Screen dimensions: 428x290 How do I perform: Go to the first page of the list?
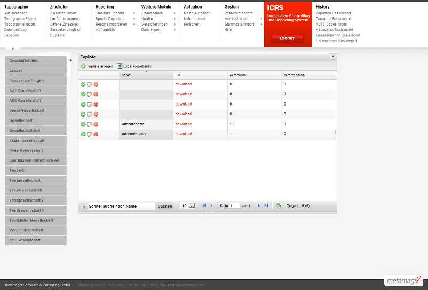204,206
